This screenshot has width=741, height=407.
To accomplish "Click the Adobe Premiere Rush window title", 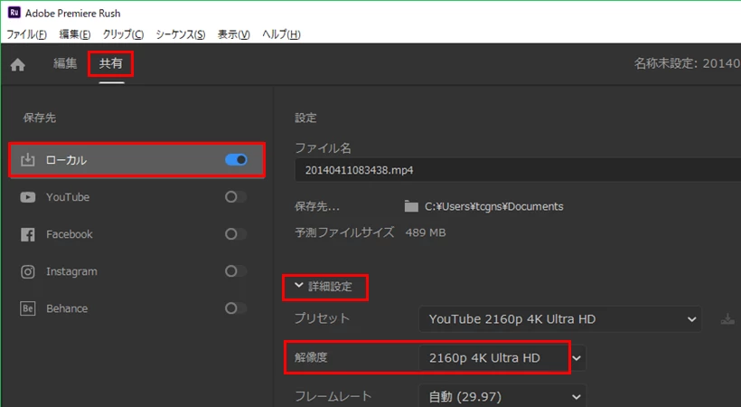I will 73,14.
